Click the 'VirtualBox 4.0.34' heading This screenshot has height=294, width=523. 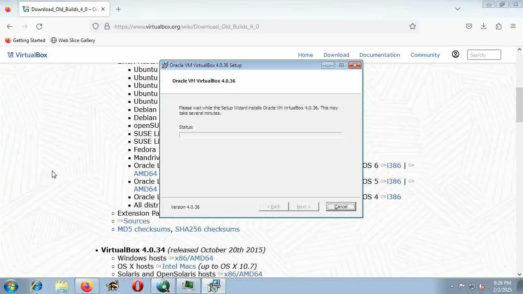click(133, 250)
